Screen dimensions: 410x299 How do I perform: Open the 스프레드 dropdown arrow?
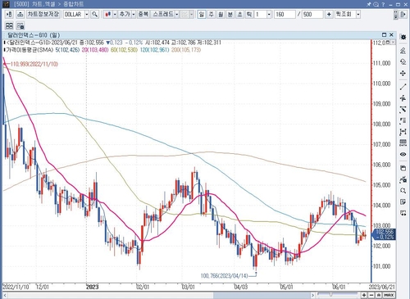click(x=177, y=14)
